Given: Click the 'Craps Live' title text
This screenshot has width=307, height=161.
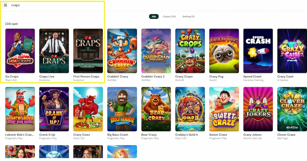Looking at the screenshot, I should tap(47, 76).
